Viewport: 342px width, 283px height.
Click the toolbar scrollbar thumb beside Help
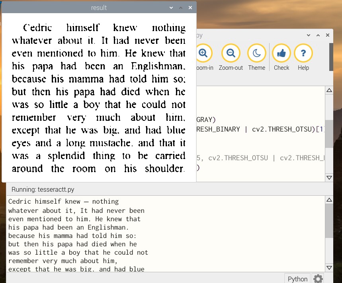pyautogui.click(x=331, y=57)
